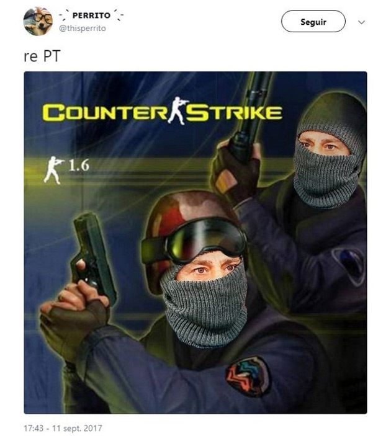Click the blue shoulder patch on rear soldier
Image resolution: width=391 pixels, height=436 pixels.
[x=348, y=264]
